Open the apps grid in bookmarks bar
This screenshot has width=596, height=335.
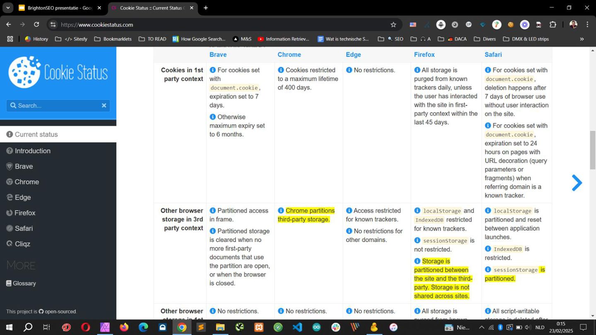point(10,39)
